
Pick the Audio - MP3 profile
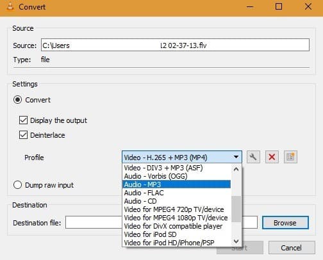[x=176, y=184]
